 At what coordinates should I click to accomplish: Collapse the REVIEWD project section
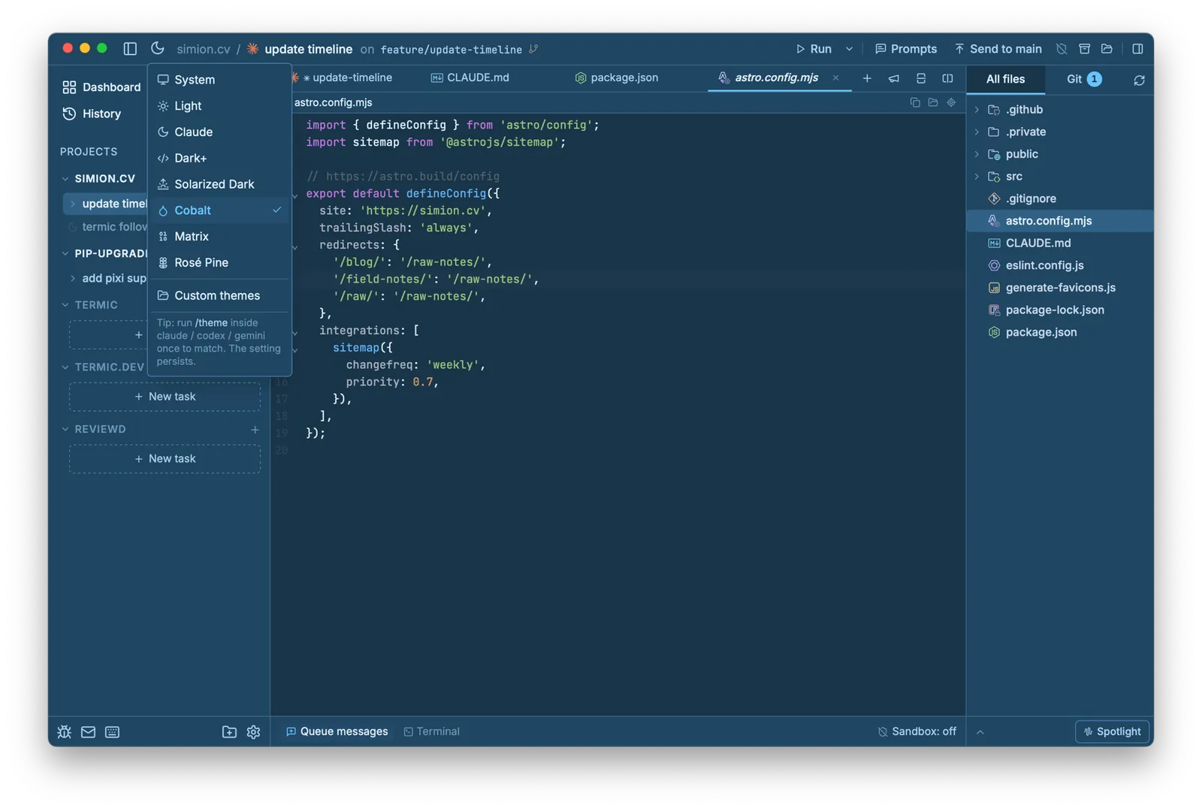click(x=65, y=430)
